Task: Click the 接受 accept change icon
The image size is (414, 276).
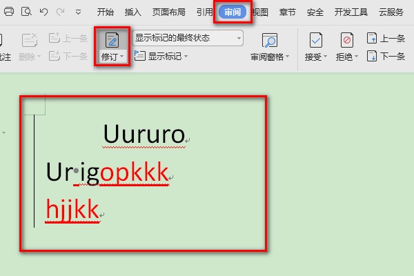Action: point(316,40)
